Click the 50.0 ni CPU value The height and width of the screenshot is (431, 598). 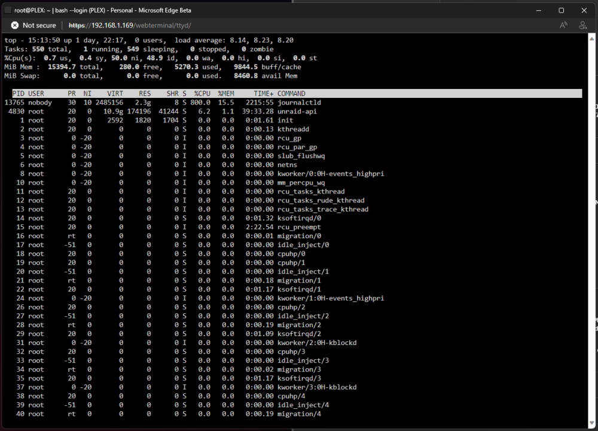pyautogui.click(x=124, y=59)
